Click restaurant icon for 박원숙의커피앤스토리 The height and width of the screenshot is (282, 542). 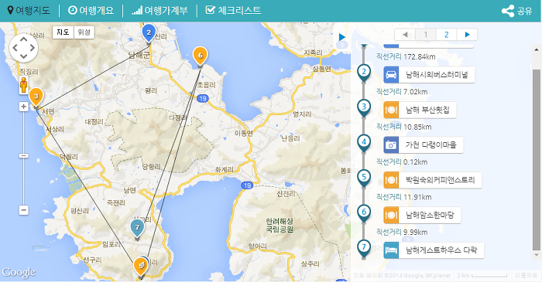391,180
